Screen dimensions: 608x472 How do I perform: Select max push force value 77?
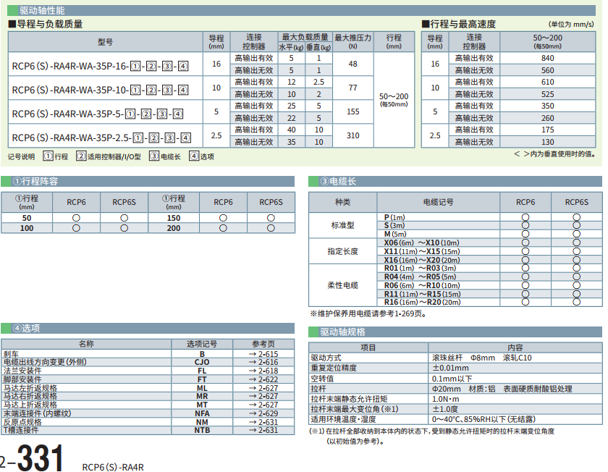[x=353, y=88]
